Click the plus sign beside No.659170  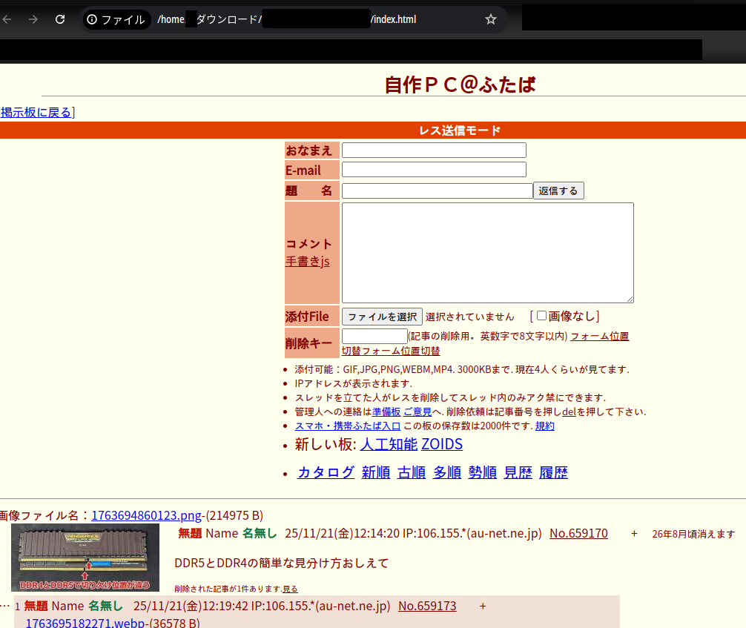[634, 534]
